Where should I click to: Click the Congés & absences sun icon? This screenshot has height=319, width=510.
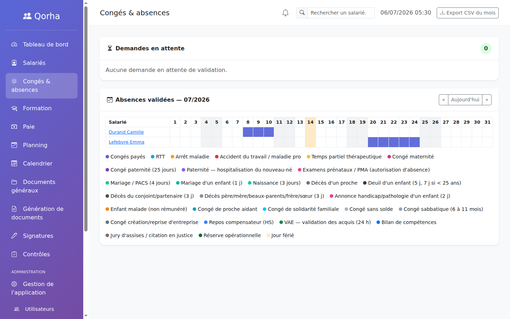point(14,81)
